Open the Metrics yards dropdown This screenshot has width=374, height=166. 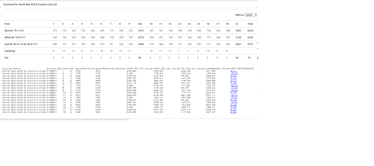[x=251, y=15]
